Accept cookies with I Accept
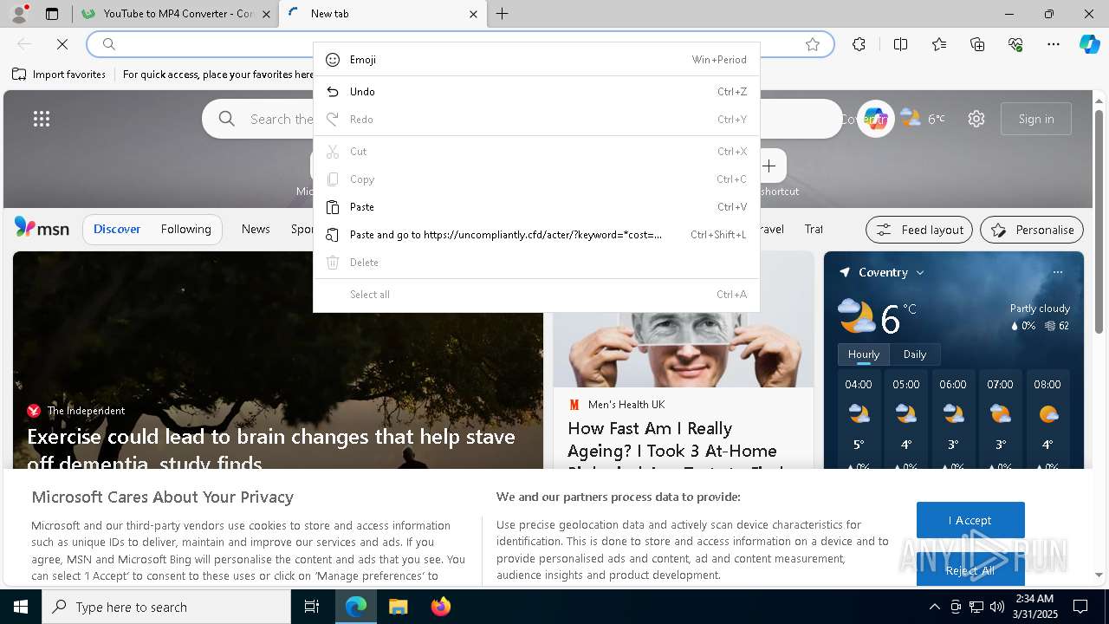Image resolution: width=1109 pixels, height=624 pixels. 970,520
